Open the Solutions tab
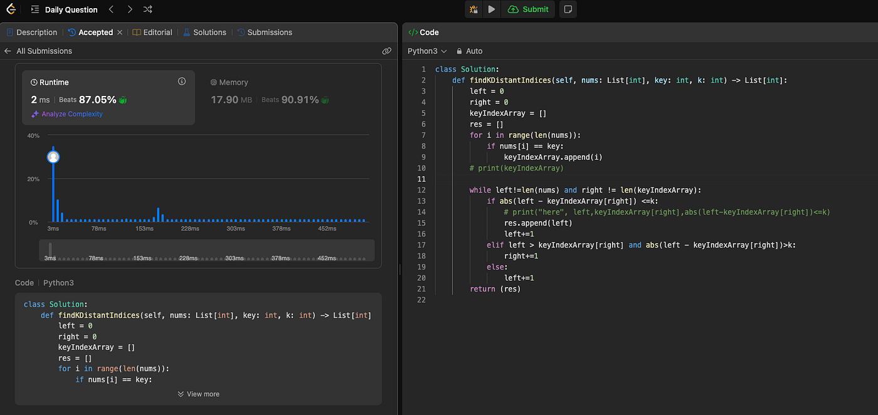 click(204, 33)
